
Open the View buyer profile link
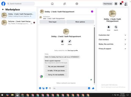[x=73, y=51]
